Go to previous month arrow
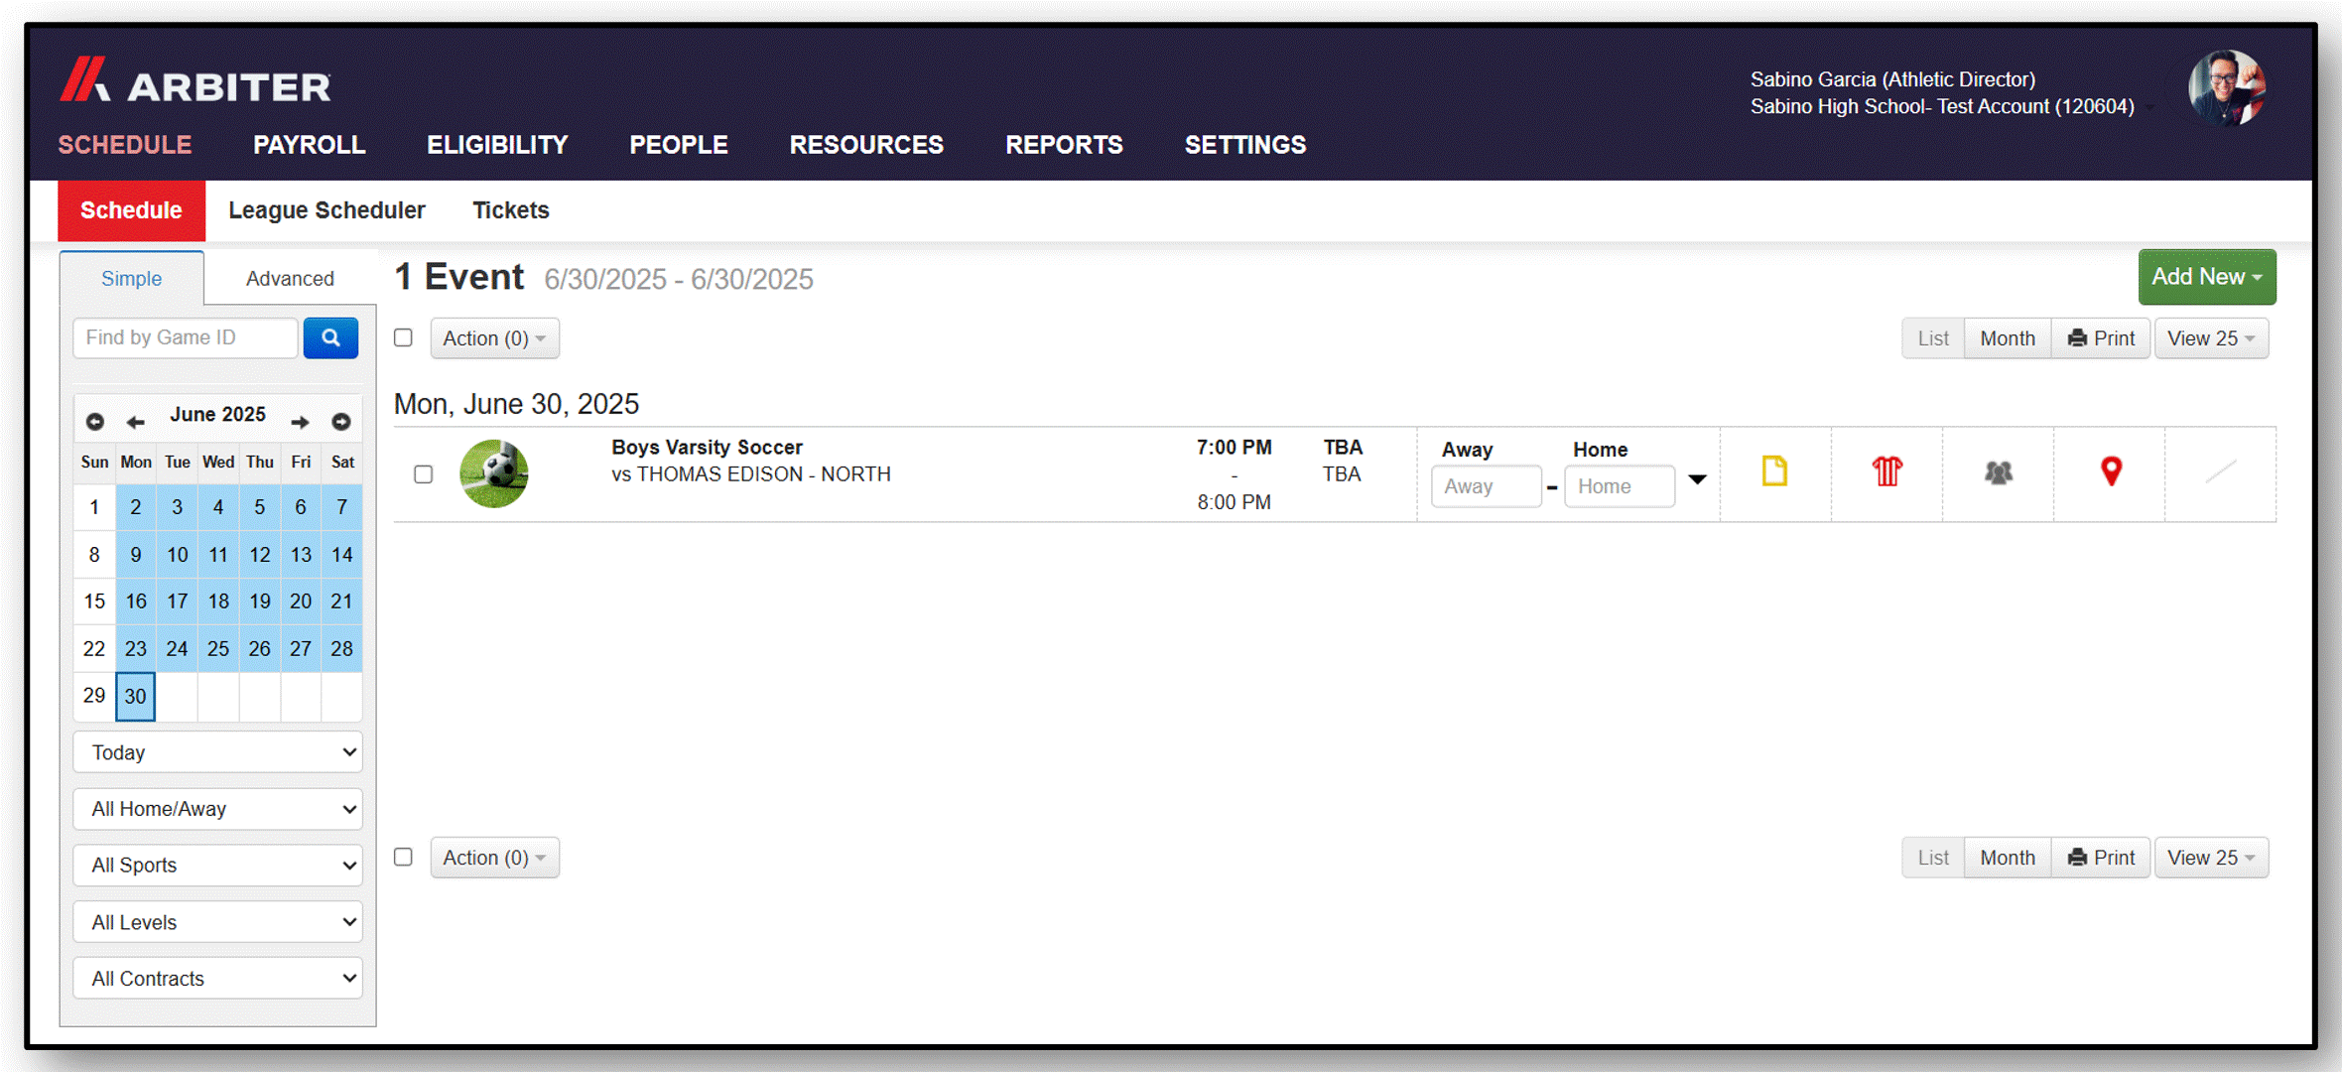This screenshot has height=1072, width=2342. pyautogui.click(x=136, y=422)
